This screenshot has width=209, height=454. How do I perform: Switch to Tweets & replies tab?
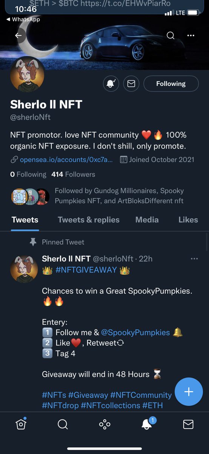click(x=89, y=220)
